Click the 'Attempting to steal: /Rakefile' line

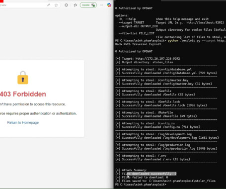(144, 112)
